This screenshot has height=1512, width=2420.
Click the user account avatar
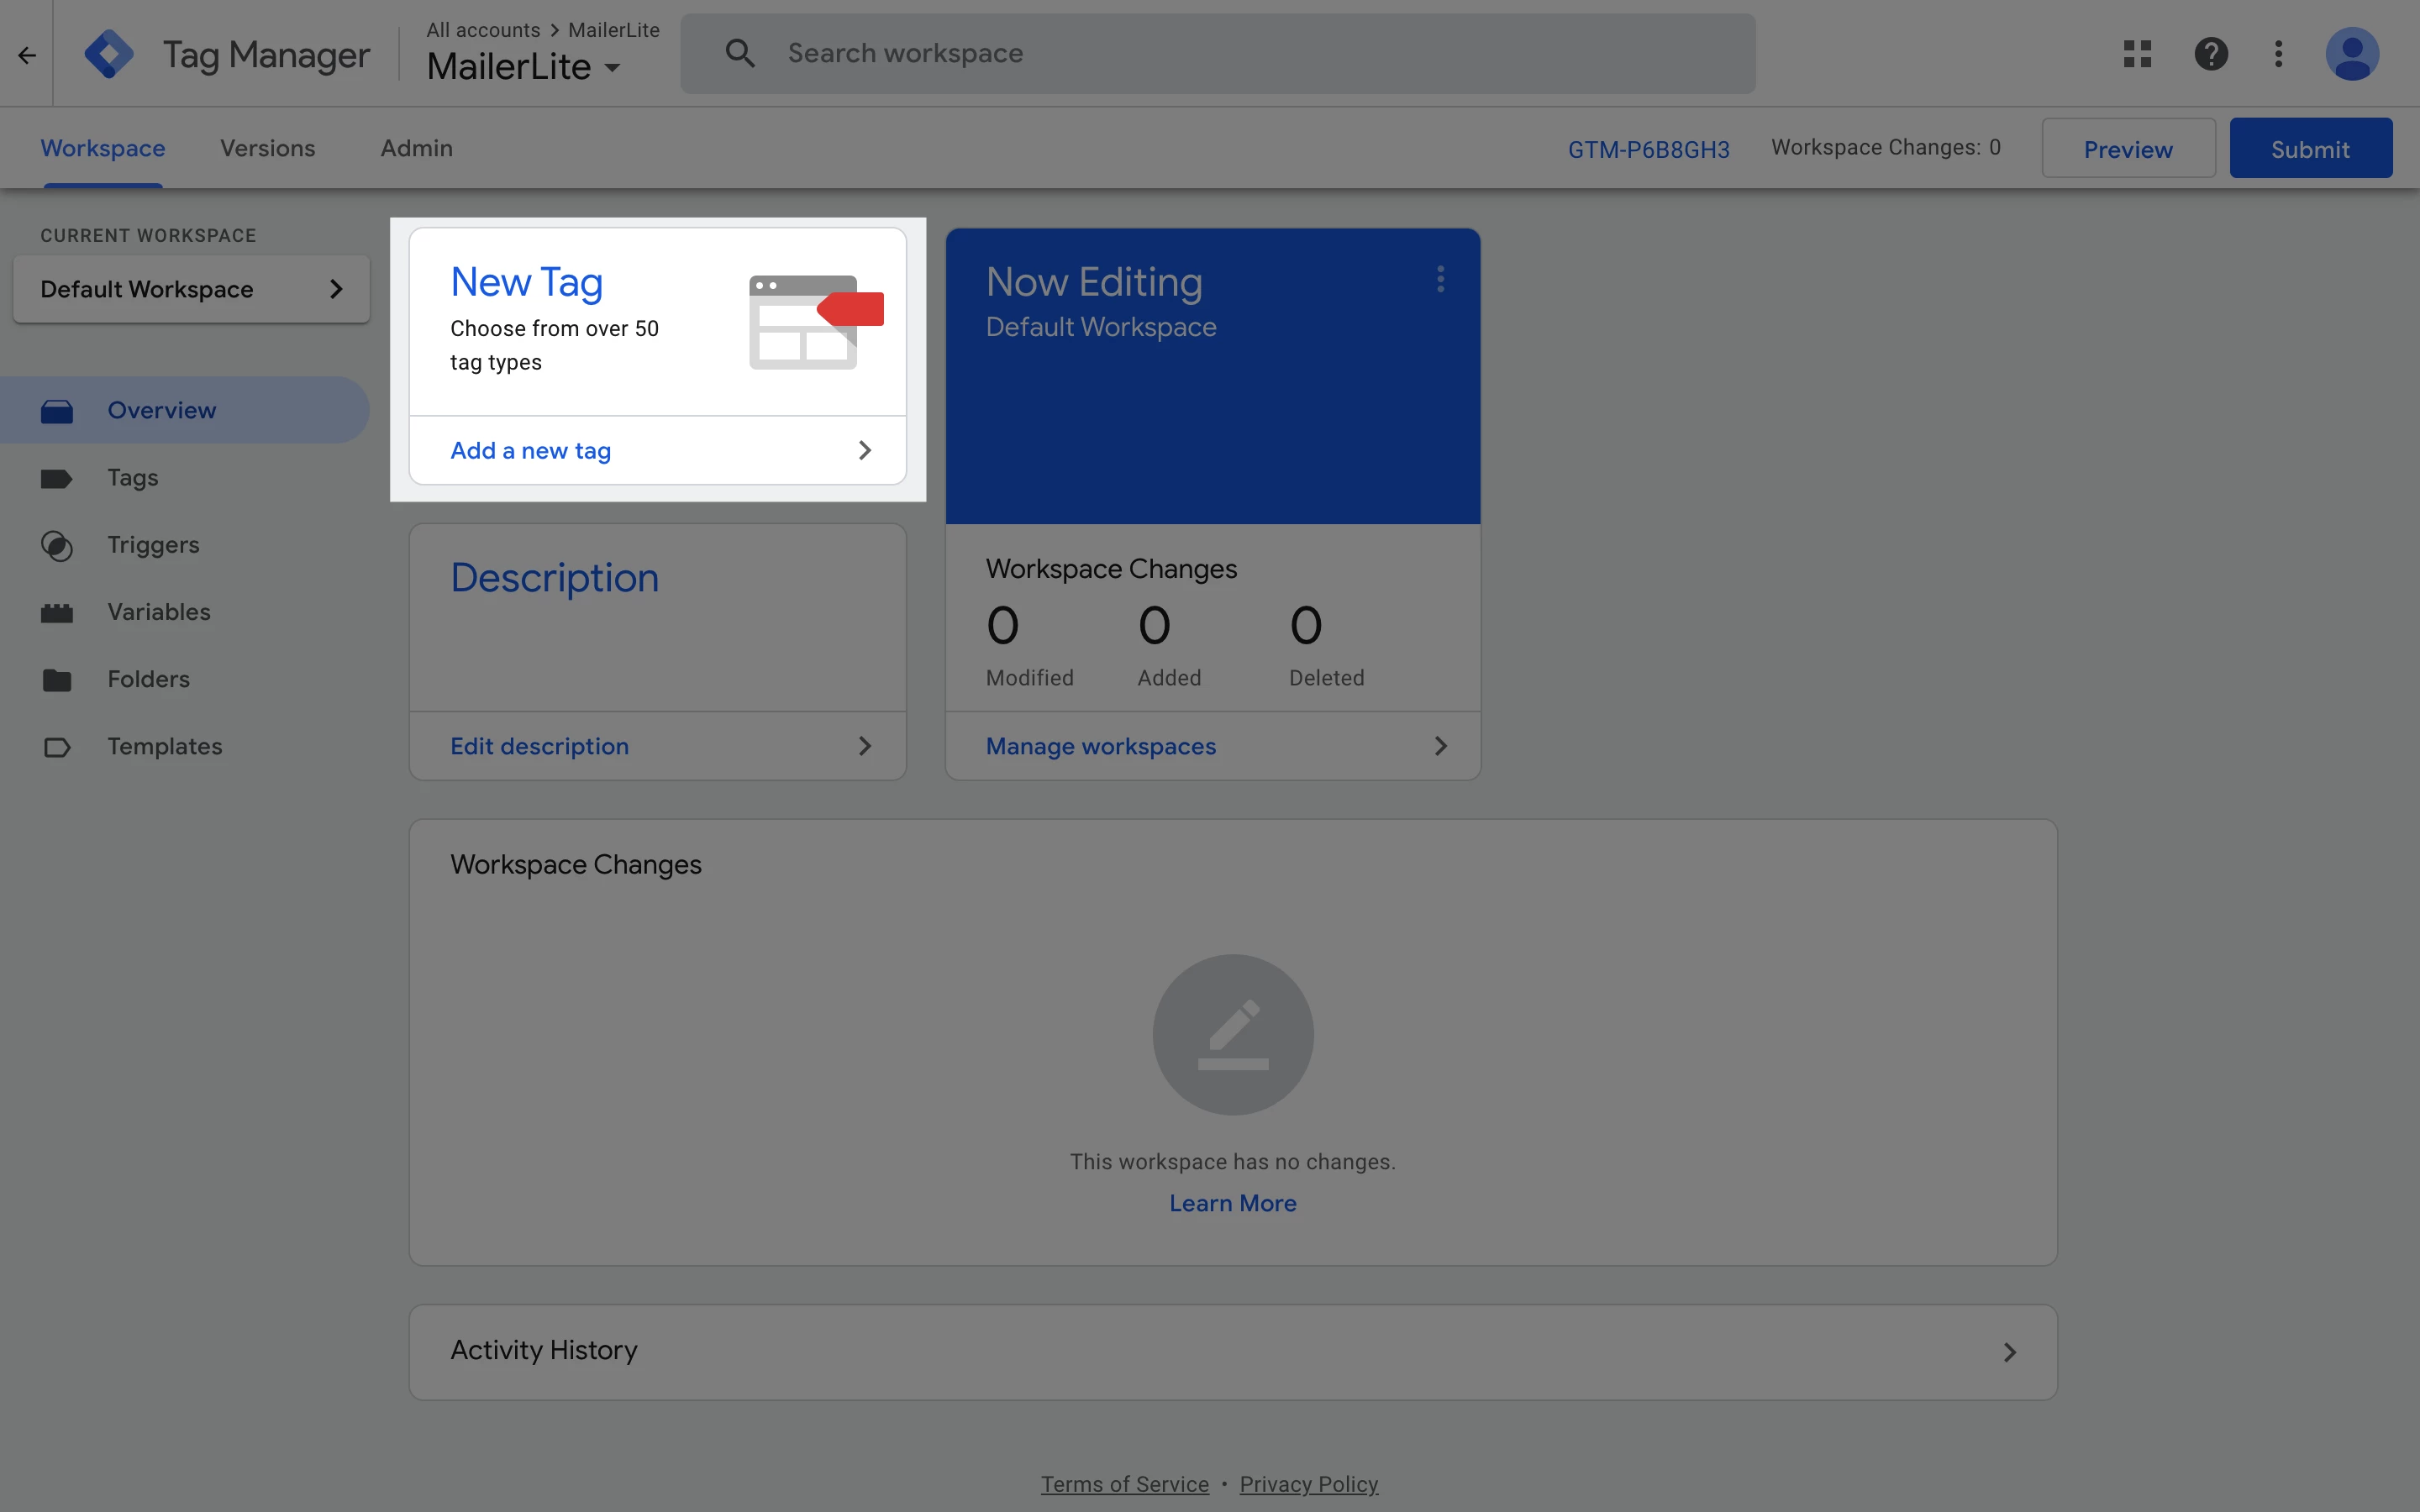click(x=2351, y=54)
